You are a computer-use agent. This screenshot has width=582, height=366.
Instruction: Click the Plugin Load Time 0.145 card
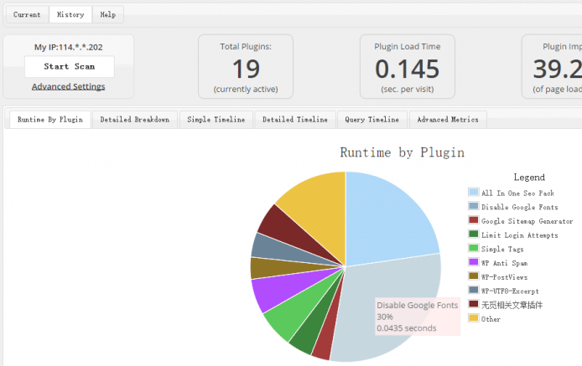tap(408, 67)
